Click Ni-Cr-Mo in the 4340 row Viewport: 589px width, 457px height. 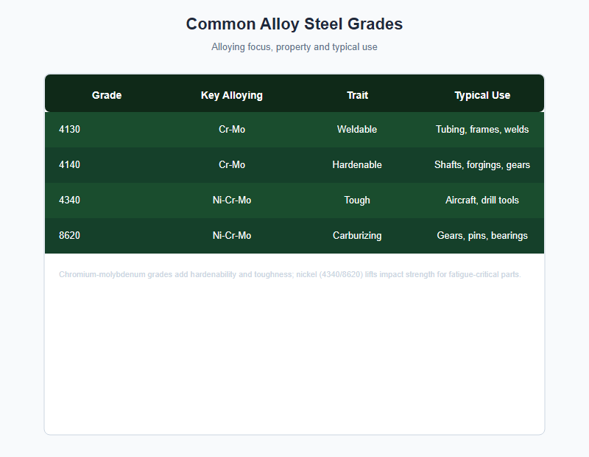pyautogui.click(x=232, y=200)
